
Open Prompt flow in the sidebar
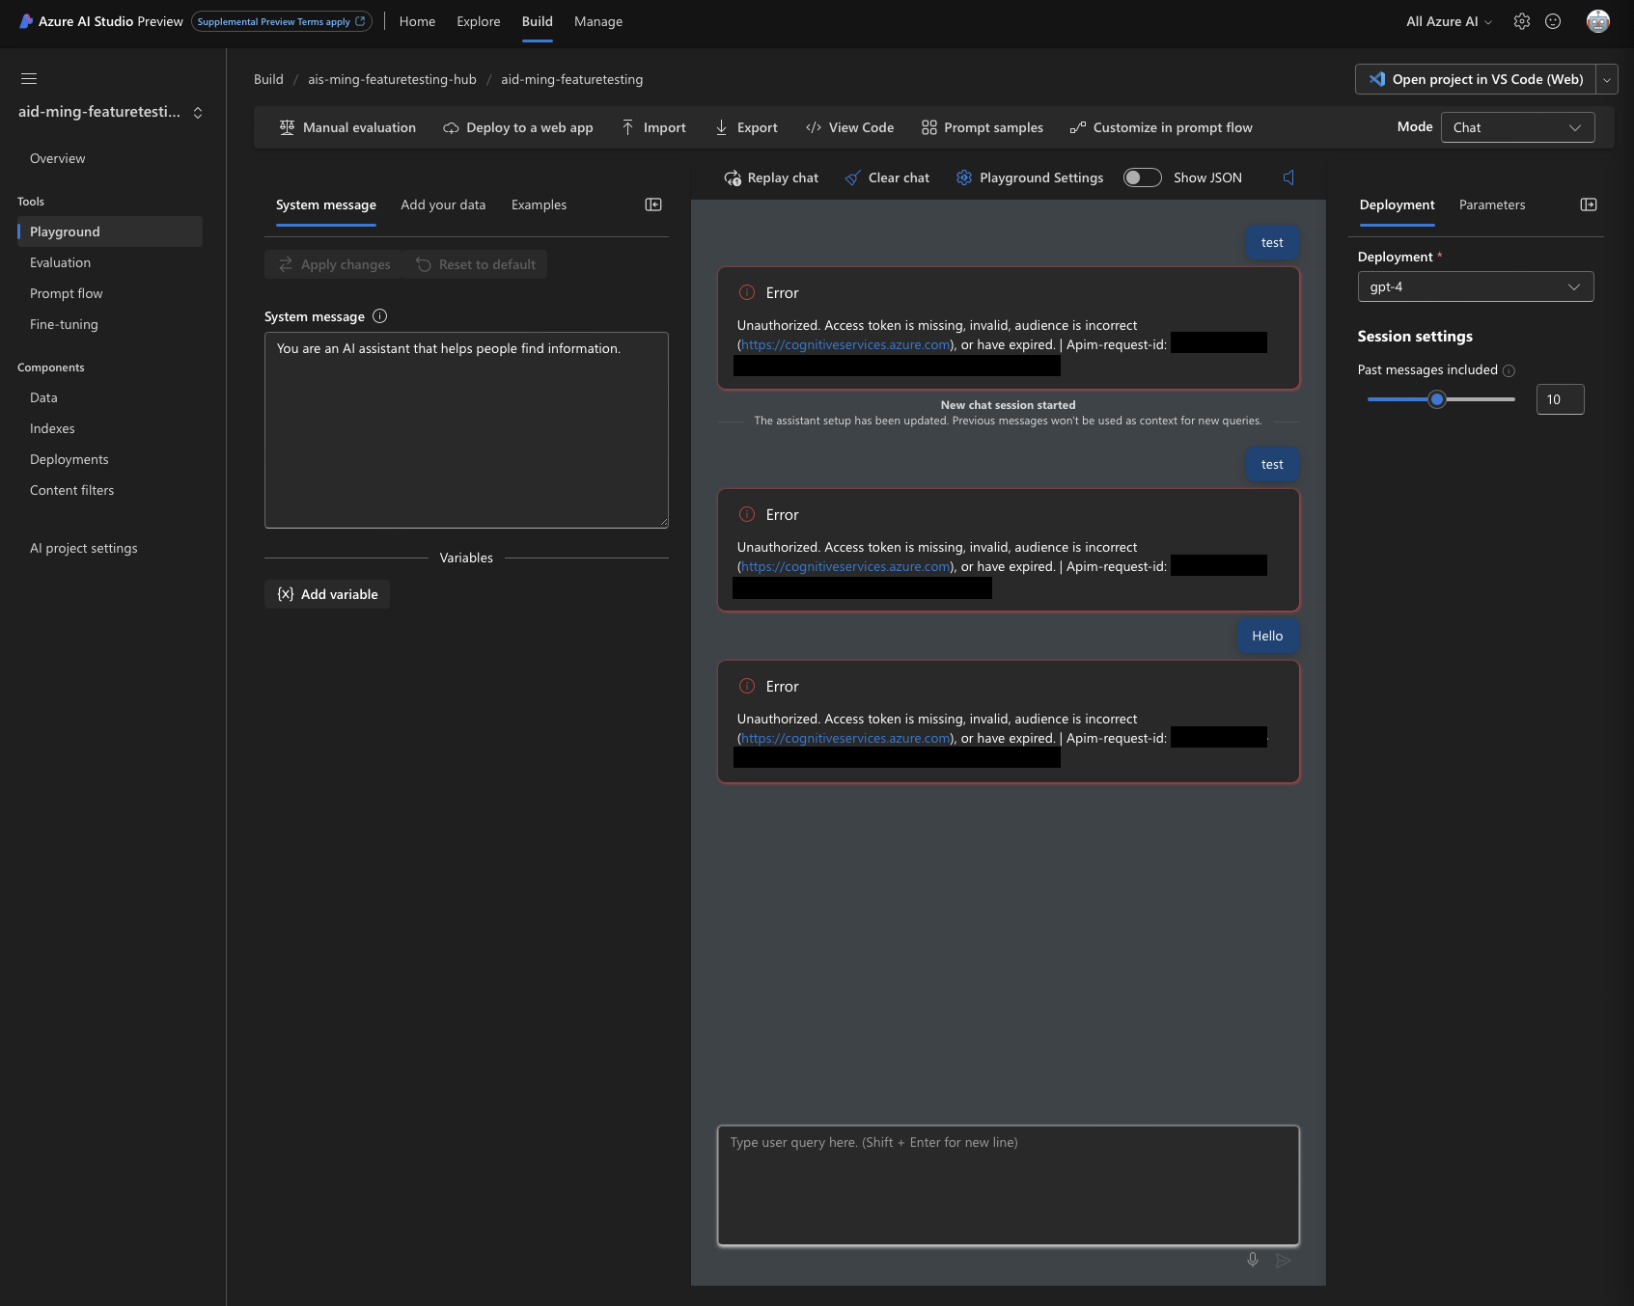(66, 293)
